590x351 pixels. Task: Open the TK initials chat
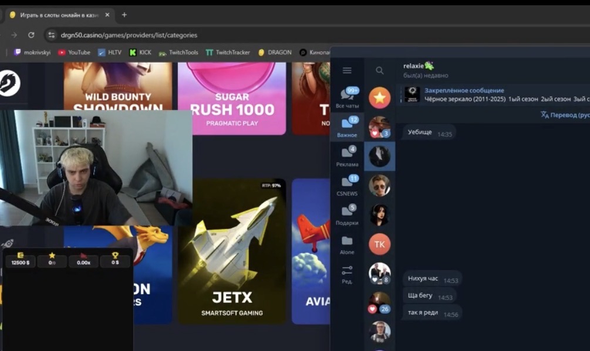coord(380,244)
